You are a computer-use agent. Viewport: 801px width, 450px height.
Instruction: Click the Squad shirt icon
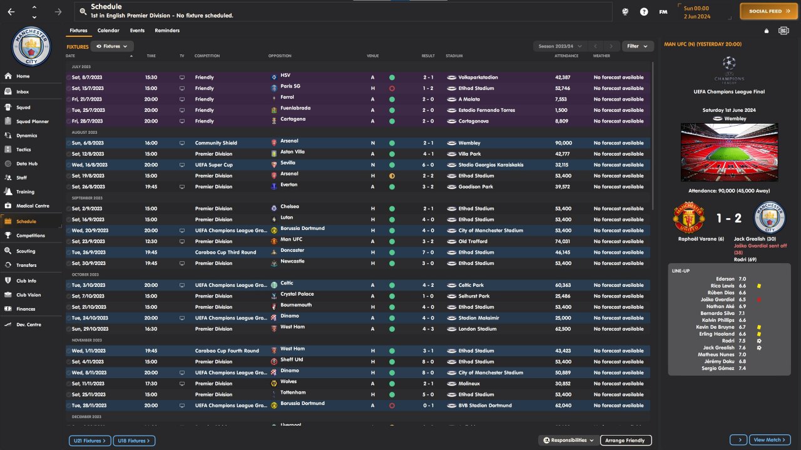(x=8, y=107)
